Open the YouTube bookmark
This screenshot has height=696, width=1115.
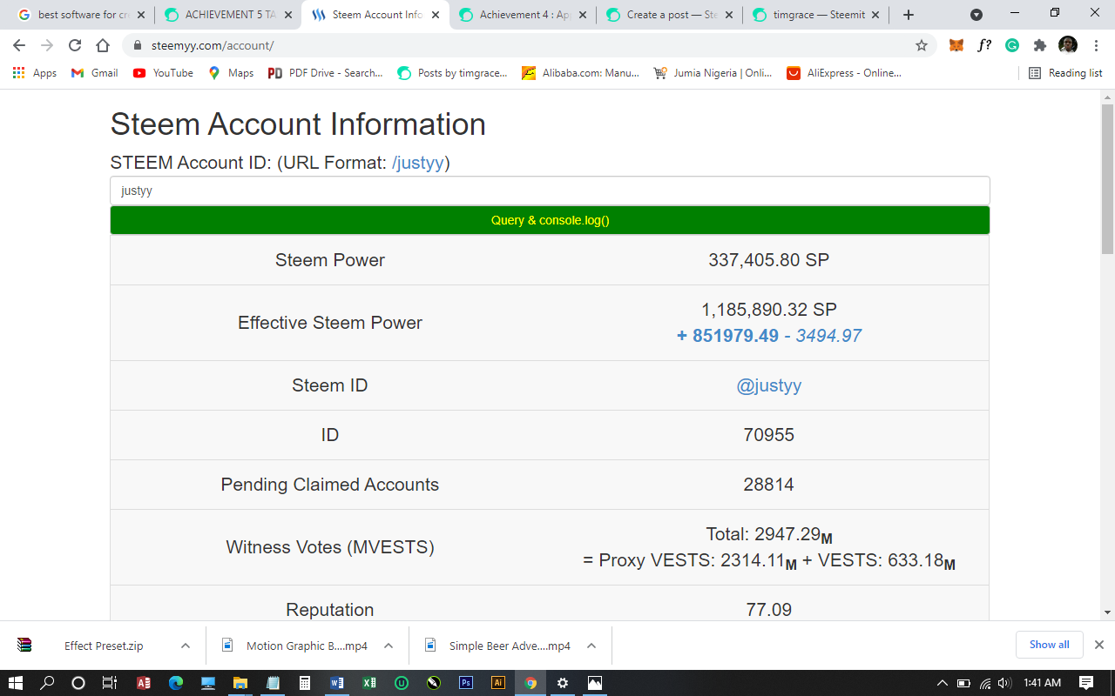click(163, 73)
